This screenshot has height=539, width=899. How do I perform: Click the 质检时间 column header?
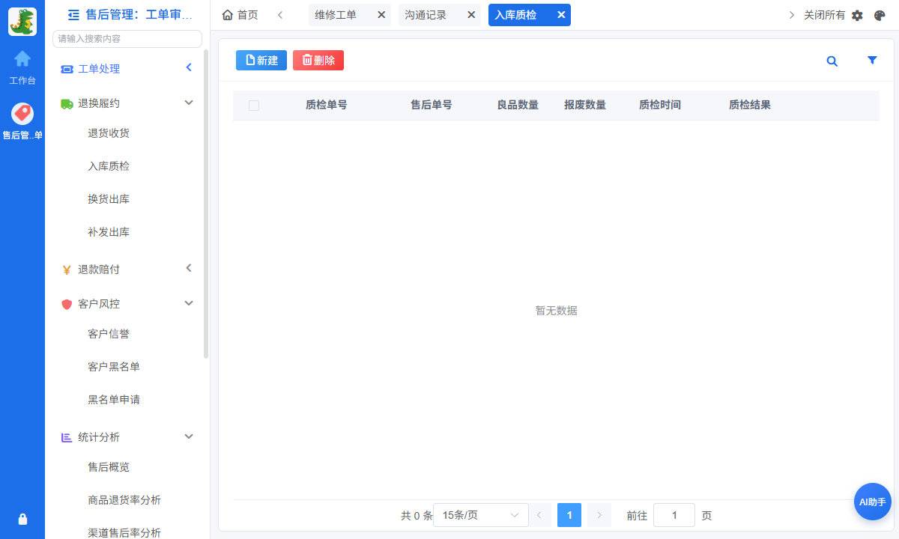[x=660, y=106]
